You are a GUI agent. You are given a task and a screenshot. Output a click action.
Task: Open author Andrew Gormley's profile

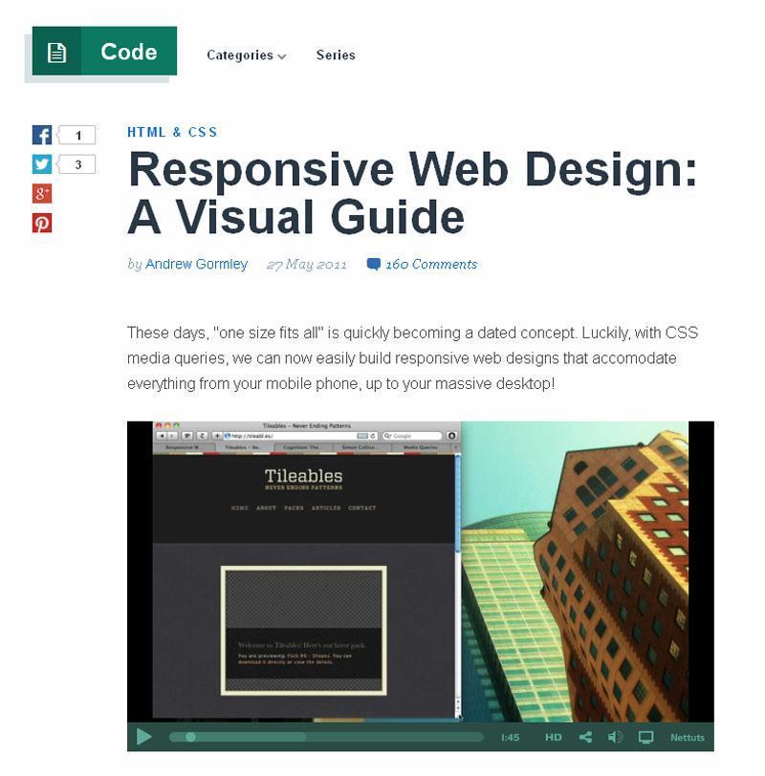coord(196,265)
